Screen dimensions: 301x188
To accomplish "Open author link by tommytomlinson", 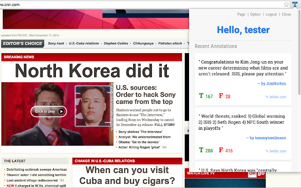I will click(266, 138).
